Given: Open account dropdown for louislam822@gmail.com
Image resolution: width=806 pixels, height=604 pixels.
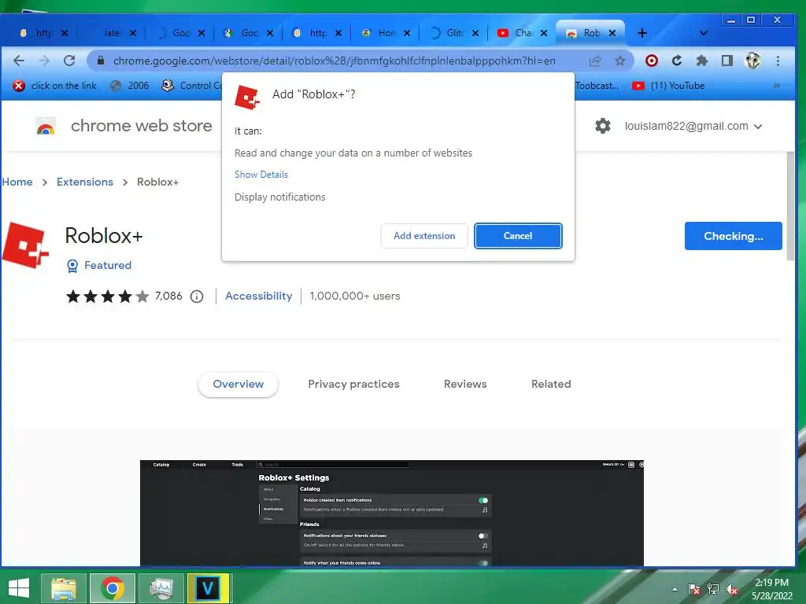Looking at the screenshot, I should click(693, 127).
